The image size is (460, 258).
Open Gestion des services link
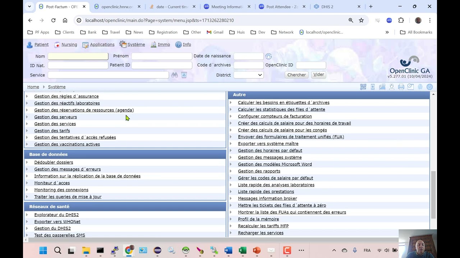tap(55, 124)
